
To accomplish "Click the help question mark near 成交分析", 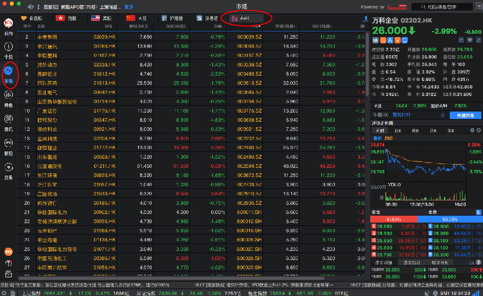I will tap(478, 262).
